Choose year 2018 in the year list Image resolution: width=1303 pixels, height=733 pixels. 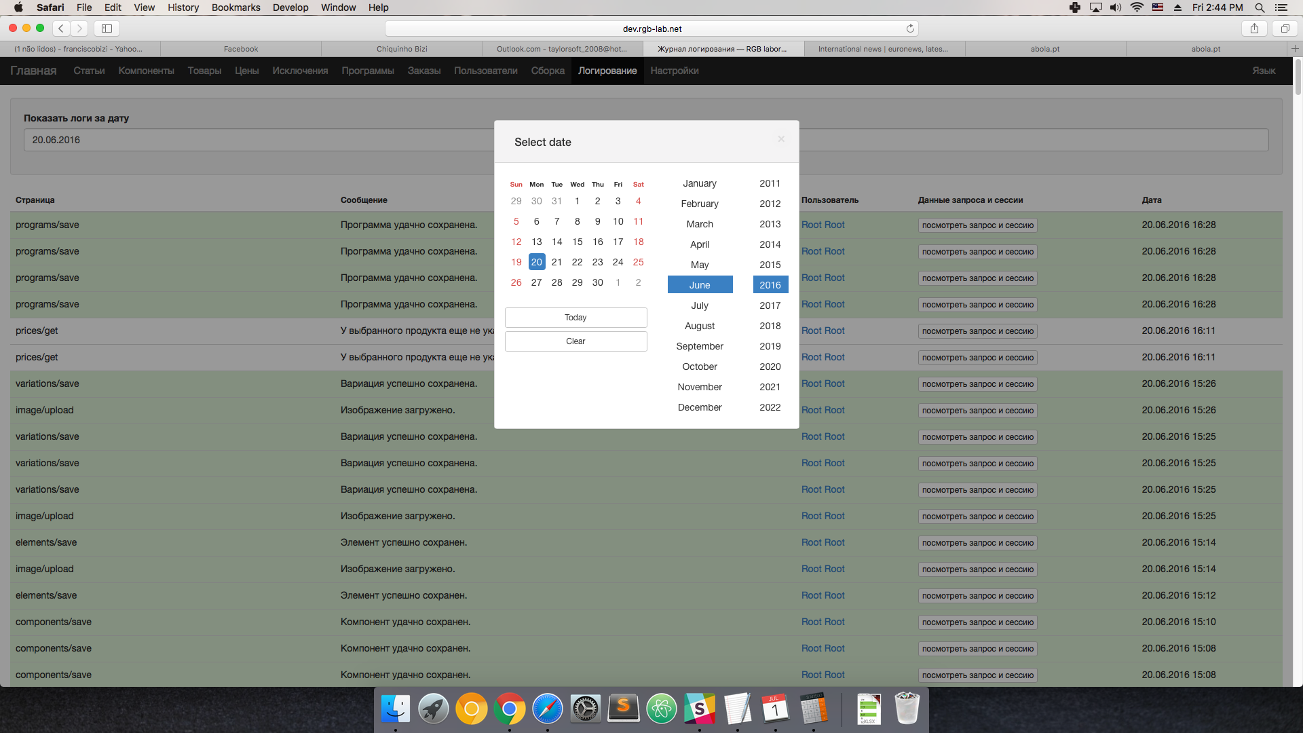coord(770,326)
